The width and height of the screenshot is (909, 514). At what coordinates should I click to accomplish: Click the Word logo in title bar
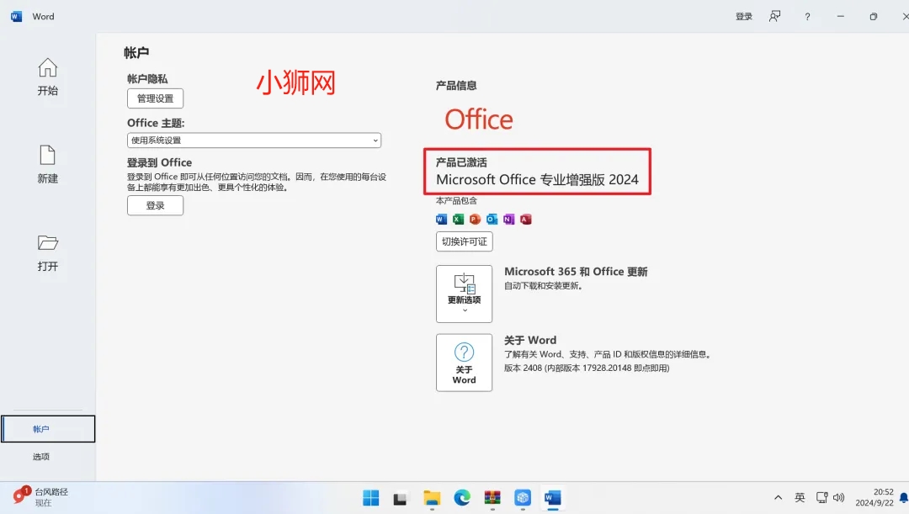click(16, 16)
